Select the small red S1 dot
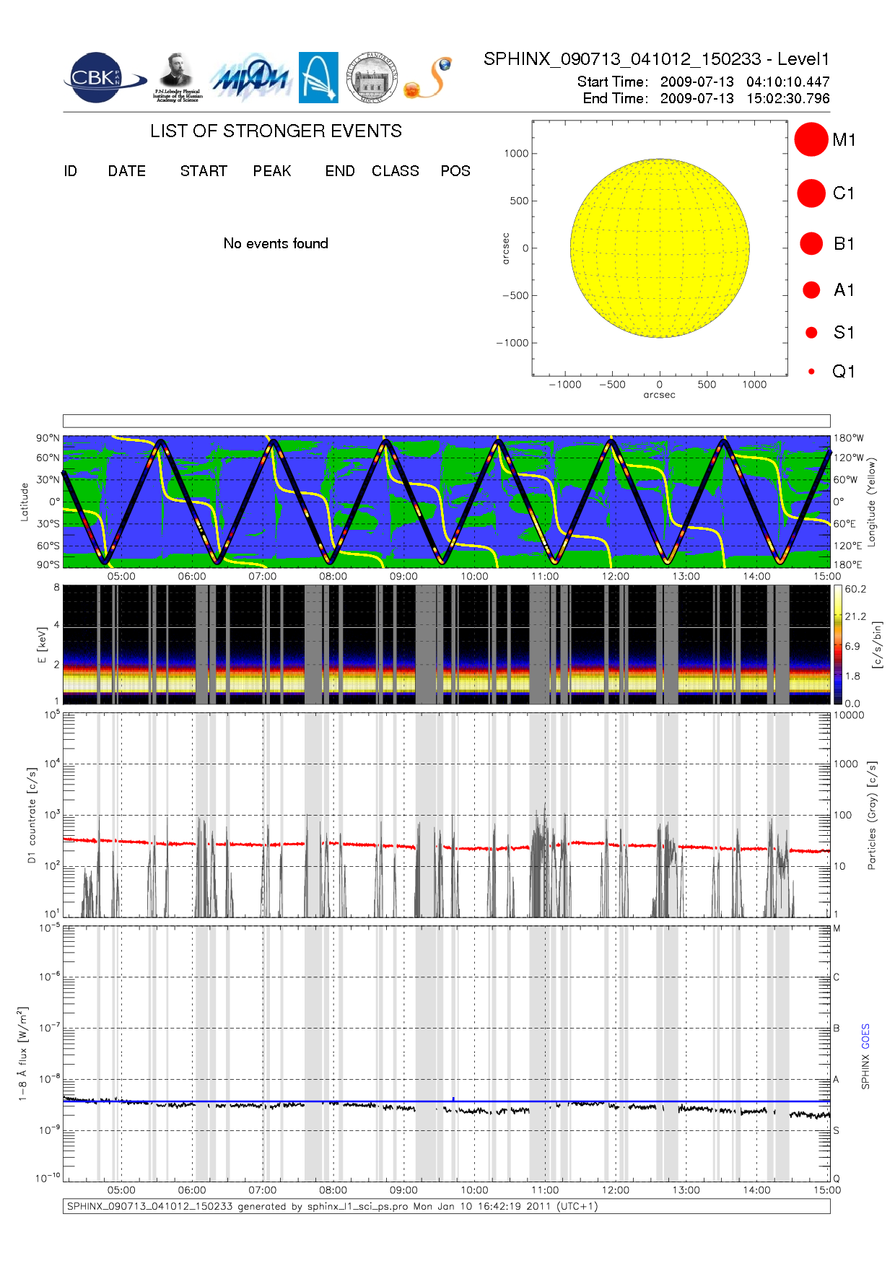The height and width of the screenshot is (1266, 895). coord(811,333)
